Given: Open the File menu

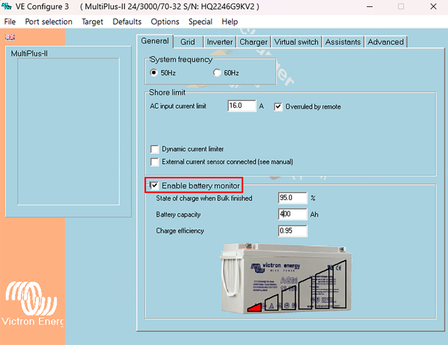Looking at the screenshot, I should 10,22.
